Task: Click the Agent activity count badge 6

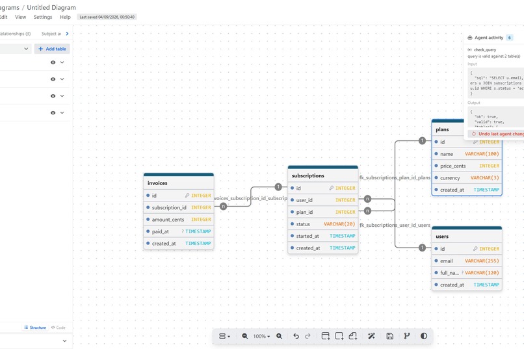Action: [509, 38]
